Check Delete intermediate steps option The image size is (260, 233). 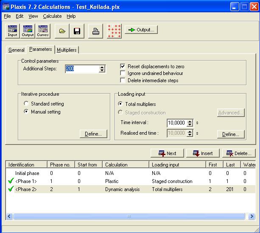(123, 80)
